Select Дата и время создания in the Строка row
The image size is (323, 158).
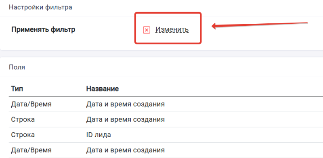click(125, 119)
